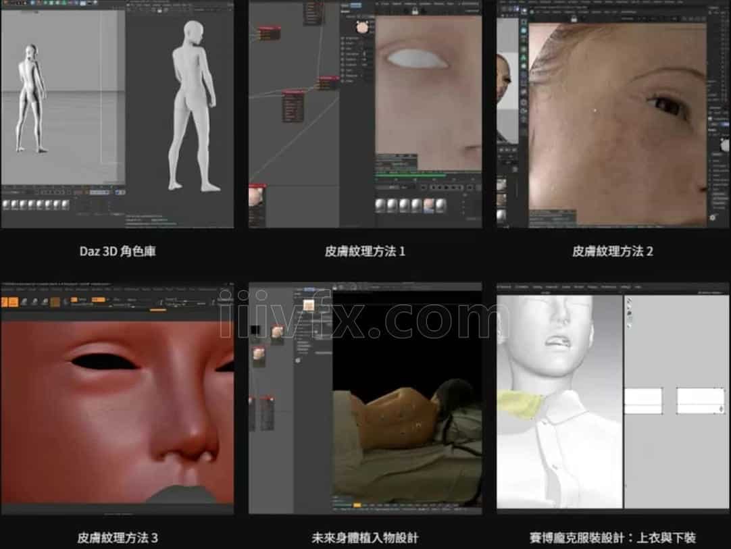This screenshot has width=731, height=549.
Task: Select the large mannequin in the Daz 3D viewport
Action: [193, 106]
